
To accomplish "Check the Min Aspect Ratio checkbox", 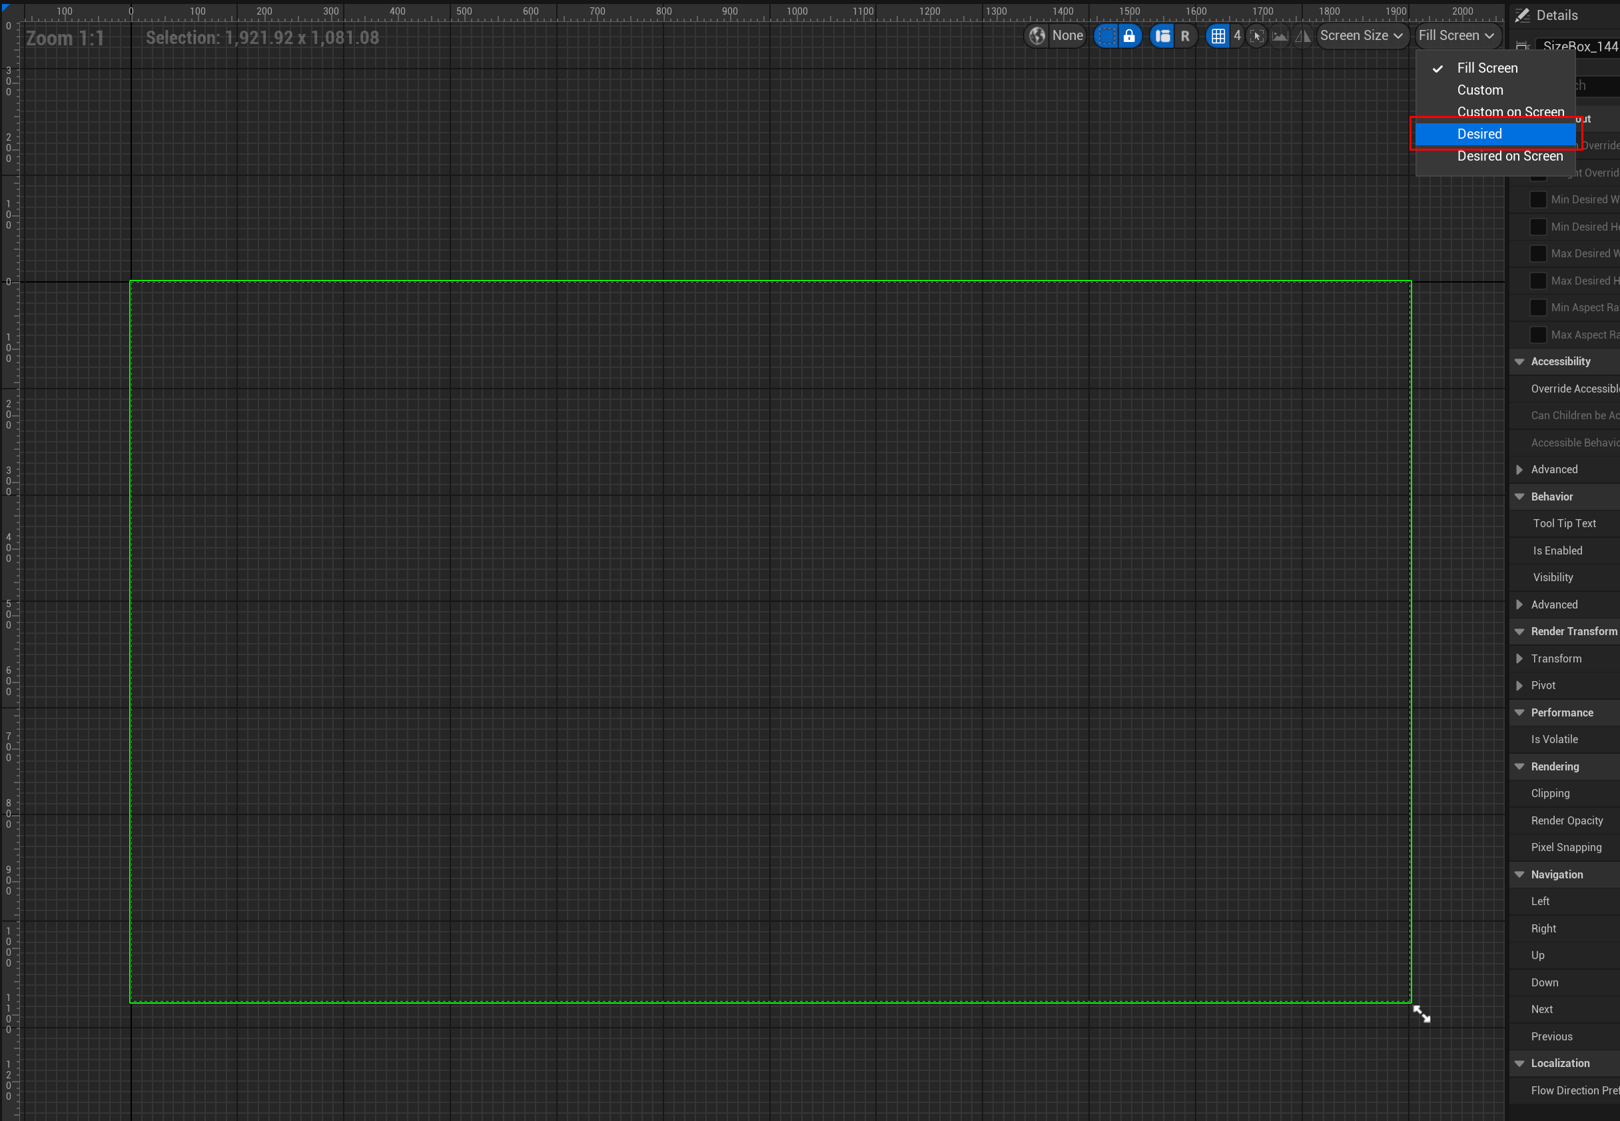I will click(x=1537, y=308).
